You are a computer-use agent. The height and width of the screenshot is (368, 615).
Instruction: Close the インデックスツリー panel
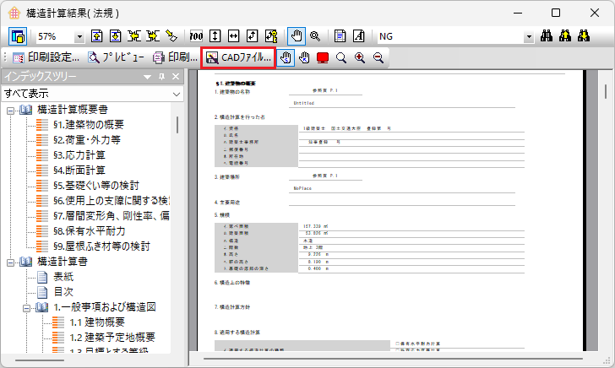[x=176, y=77]
